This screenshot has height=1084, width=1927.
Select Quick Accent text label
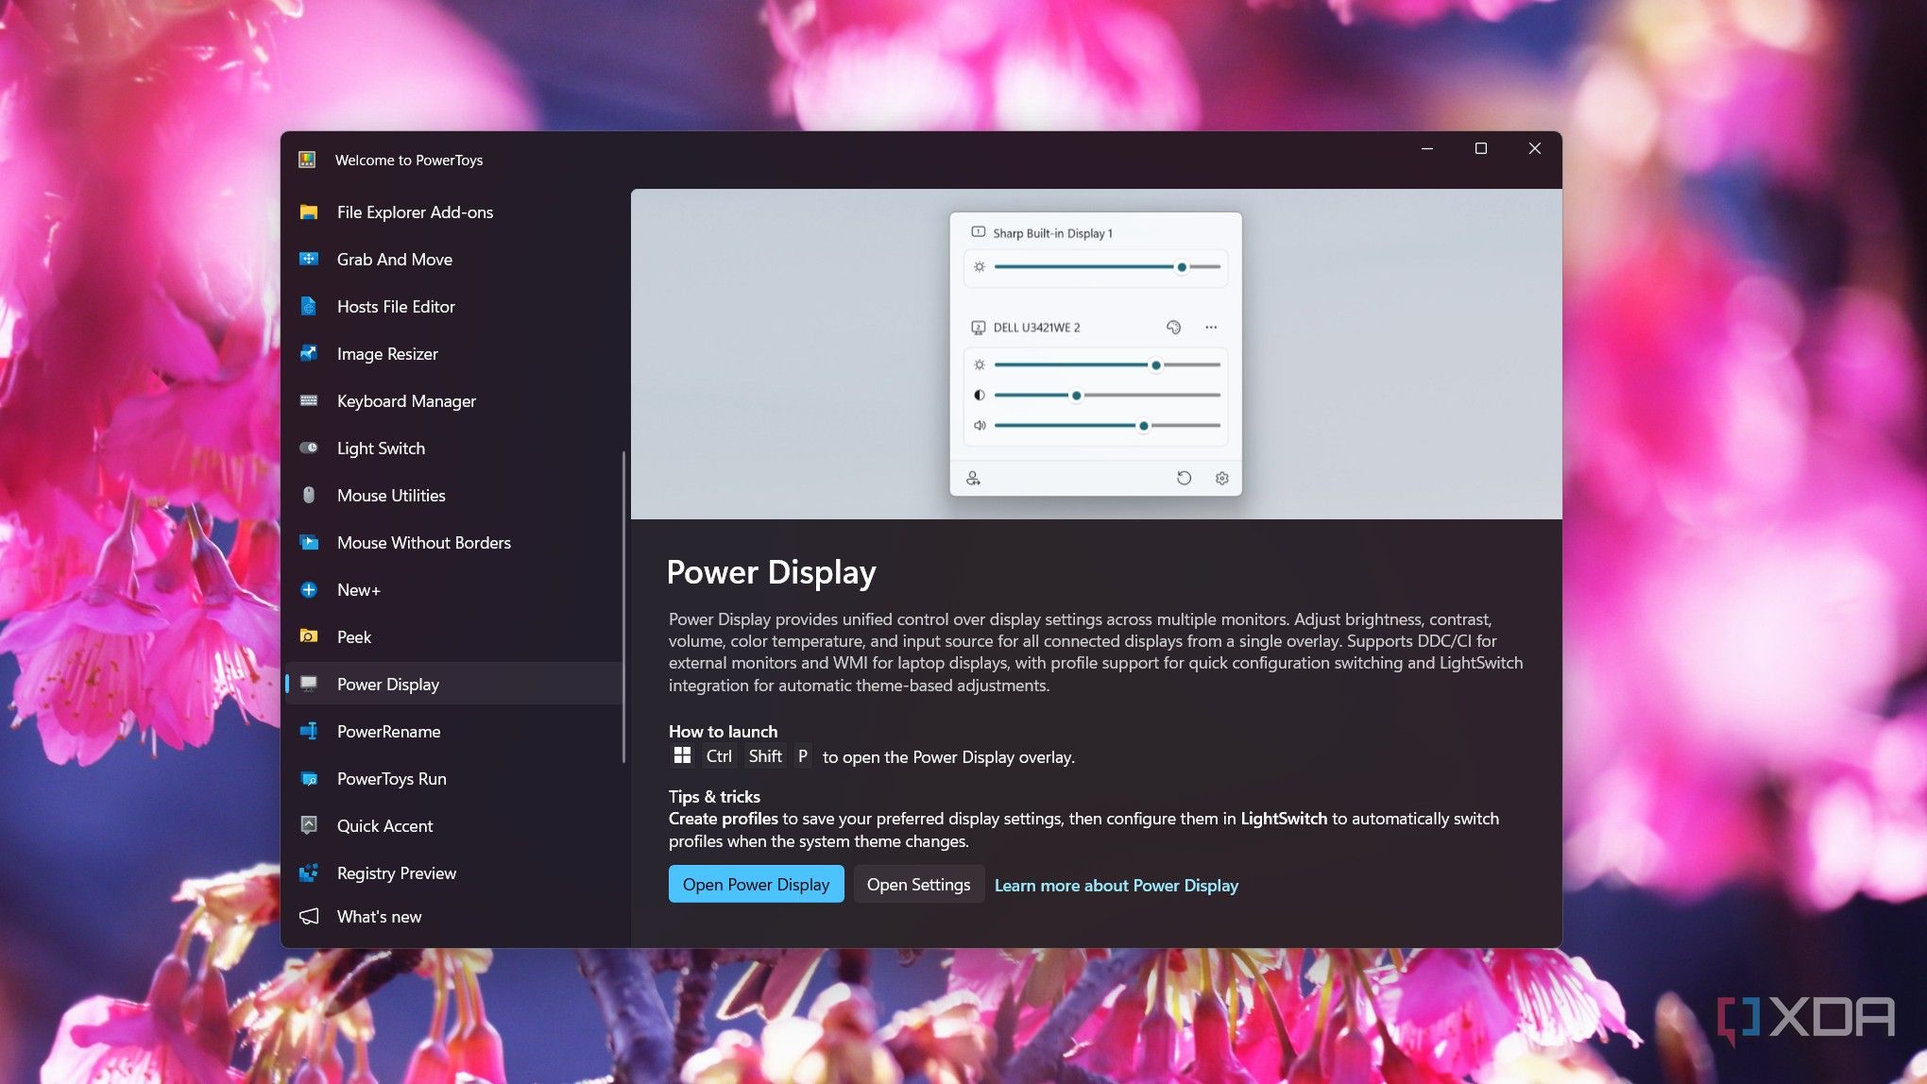point(384,826)
